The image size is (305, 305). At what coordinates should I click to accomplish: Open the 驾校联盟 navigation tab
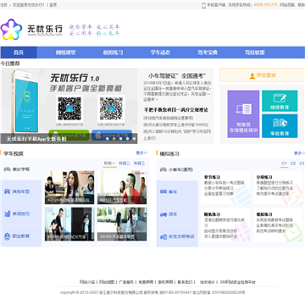pyautogui.click(x=255, y=53)
